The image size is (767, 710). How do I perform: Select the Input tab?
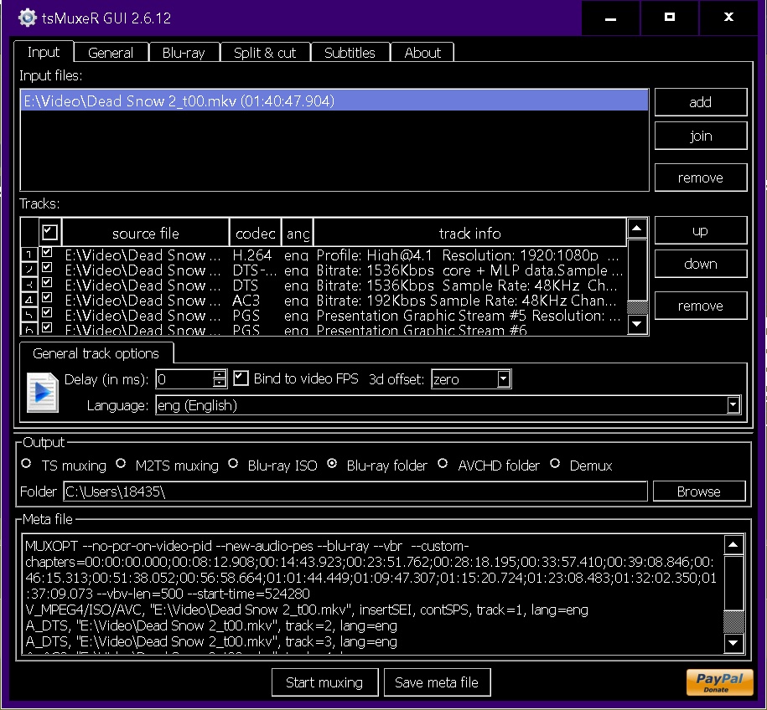coord(44,51)
